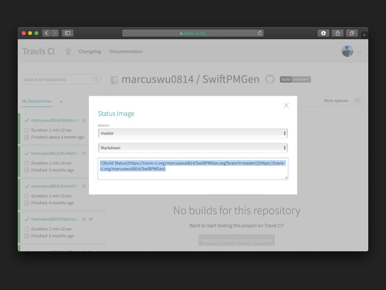
Task: Close the Status Image dialog
Action: tap(286, 106)
